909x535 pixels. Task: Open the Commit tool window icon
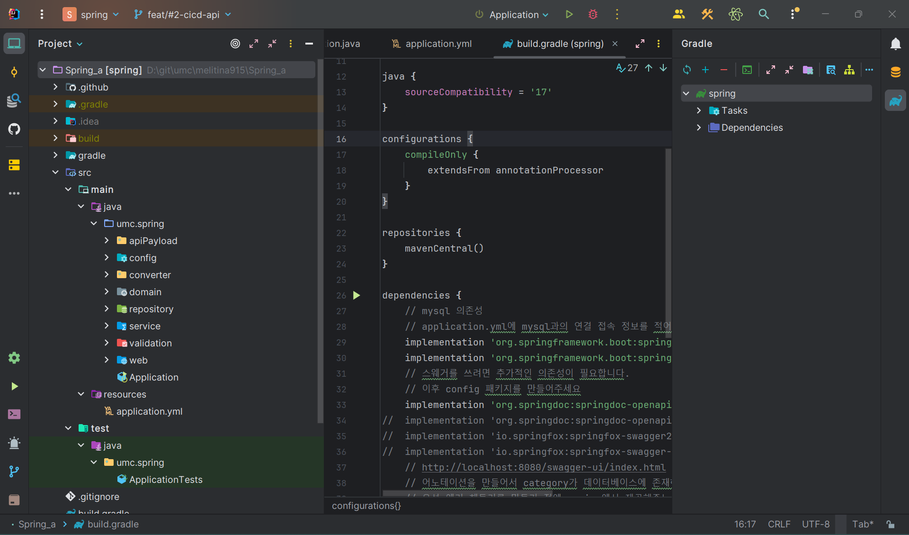point(14,72)
